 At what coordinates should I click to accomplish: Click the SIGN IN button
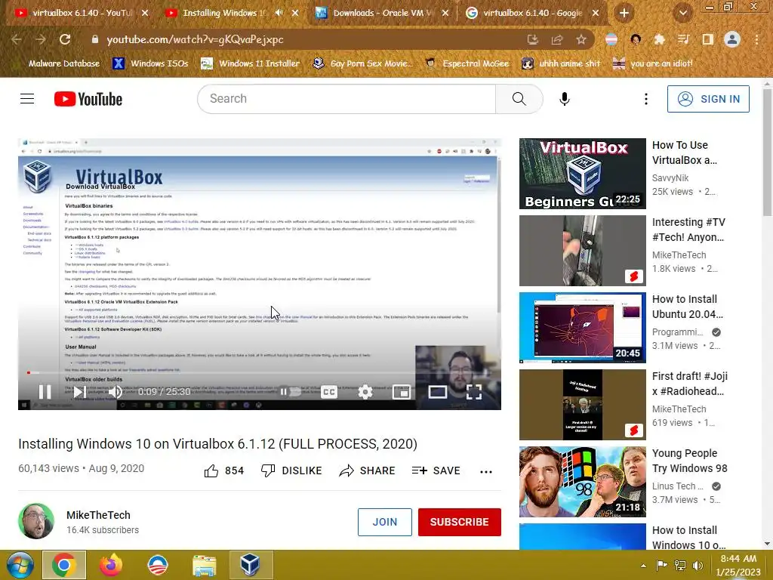pyautogui.click(x=708, y=99)
